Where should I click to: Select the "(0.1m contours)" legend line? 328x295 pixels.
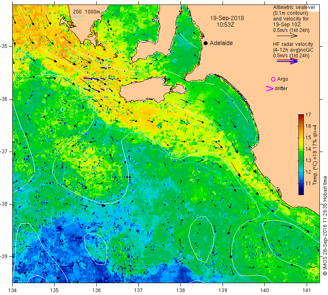point(291,13)
